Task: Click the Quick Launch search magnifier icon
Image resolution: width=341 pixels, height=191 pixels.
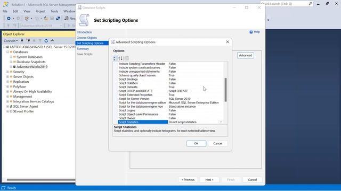Action: 310,4
